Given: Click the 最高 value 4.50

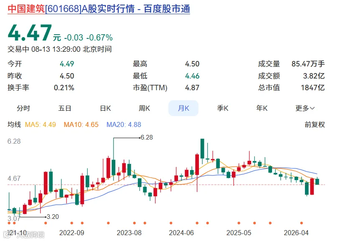Looking at the screenshot, I should pyautogui.click(x=192, y=64).
